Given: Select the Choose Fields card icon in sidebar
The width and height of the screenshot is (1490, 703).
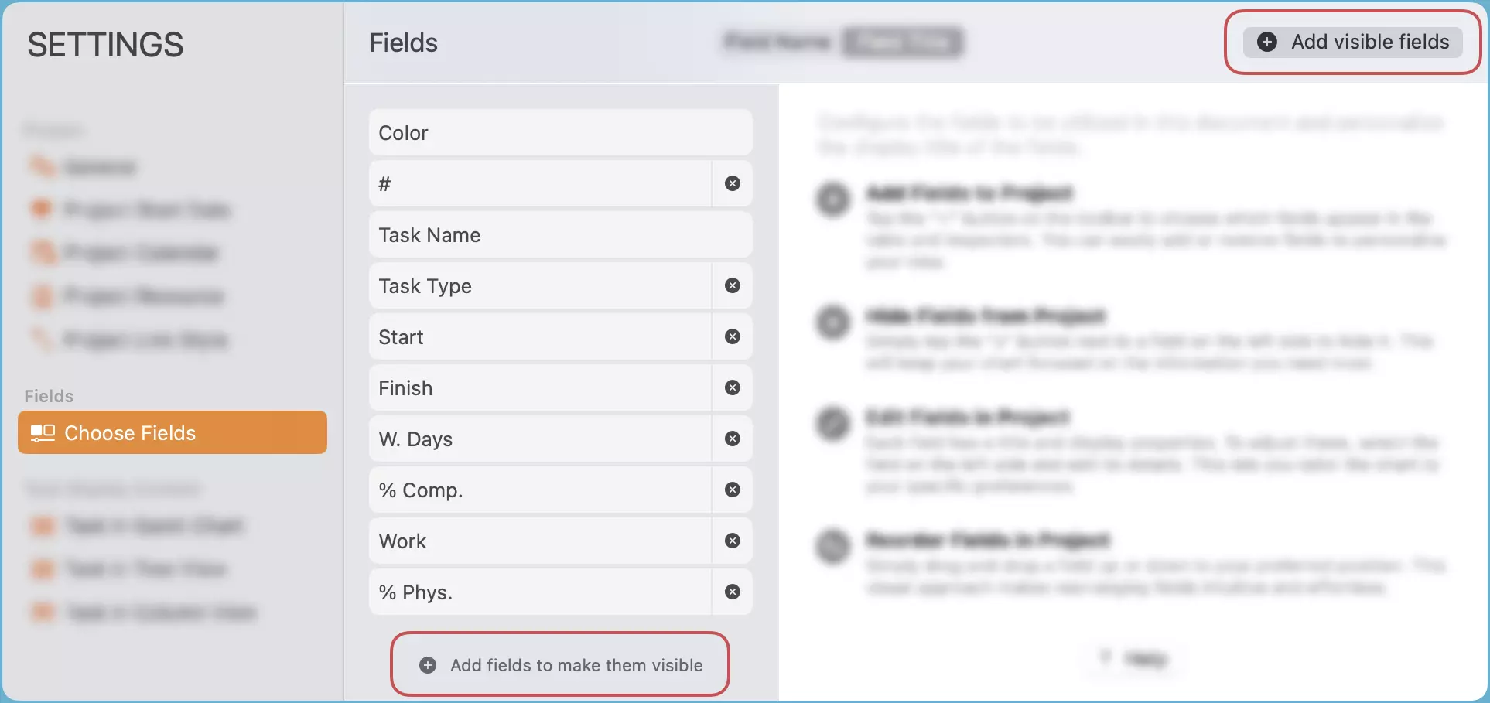Looking at the screenshot, I should point(43,432).
